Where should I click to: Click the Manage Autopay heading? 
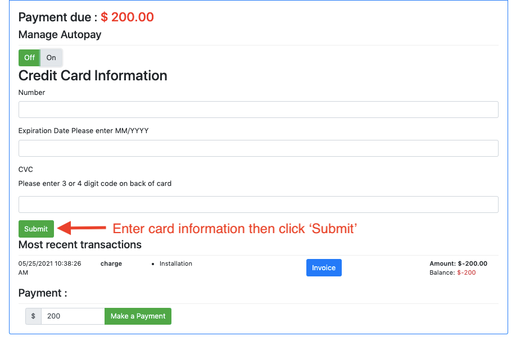(60, 35)
